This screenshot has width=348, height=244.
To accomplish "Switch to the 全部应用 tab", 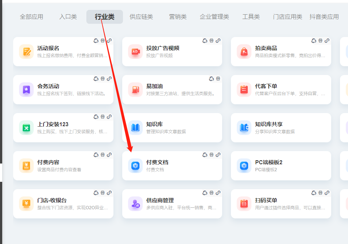I will click(31, 17).
